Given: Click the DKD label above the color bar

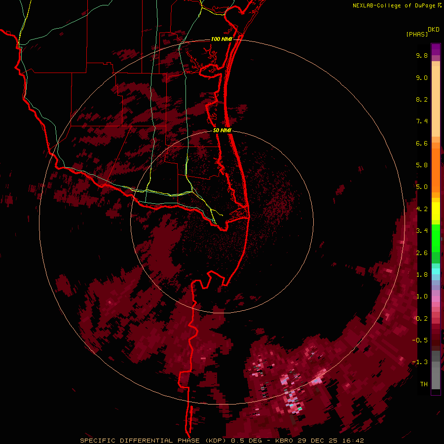Looking at the screenshot, I should [434, 30].
